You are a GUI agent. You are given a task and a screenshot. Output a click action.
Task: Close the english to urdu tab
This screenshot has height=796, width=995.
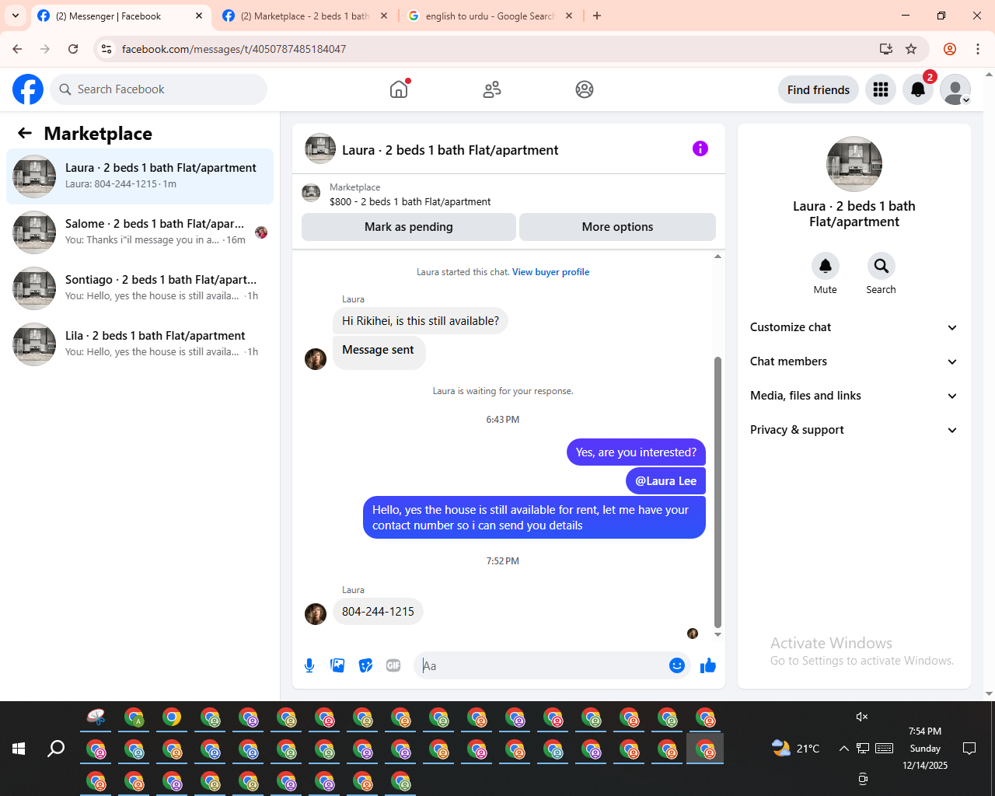coord(569,16)
